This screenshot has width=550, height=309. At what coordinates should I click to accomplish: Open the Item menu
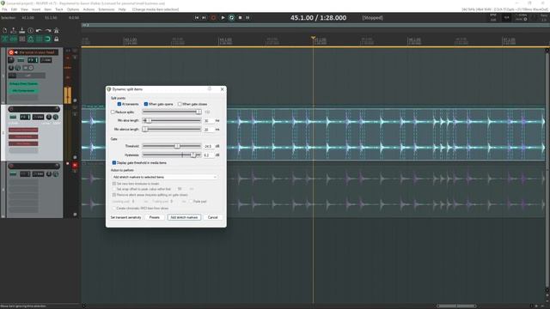click(x=48, y=9)
